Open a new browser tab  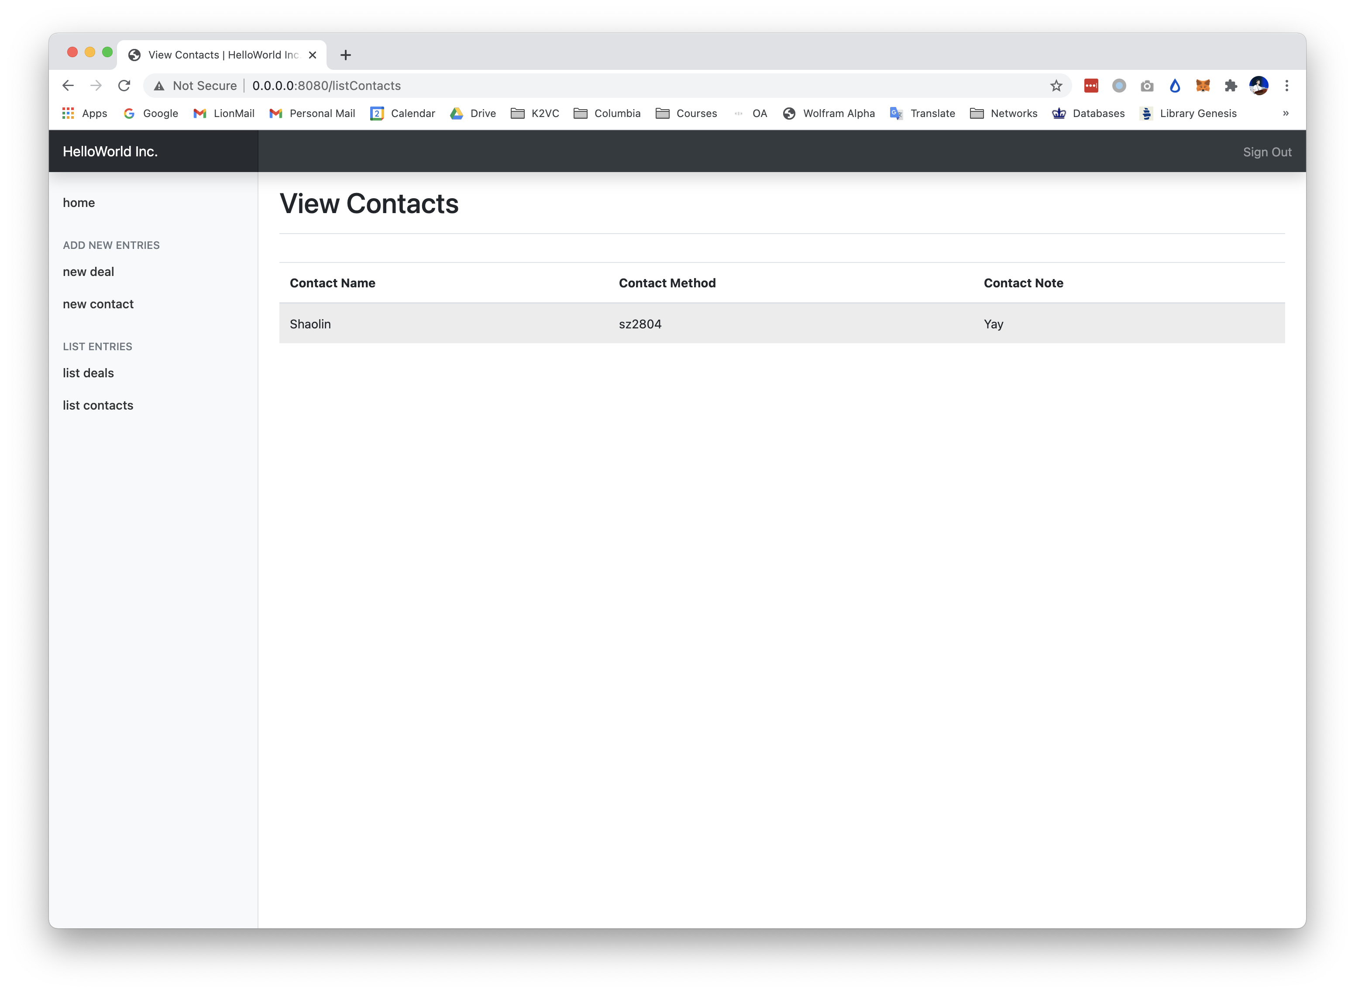click(x=345, y=55)
